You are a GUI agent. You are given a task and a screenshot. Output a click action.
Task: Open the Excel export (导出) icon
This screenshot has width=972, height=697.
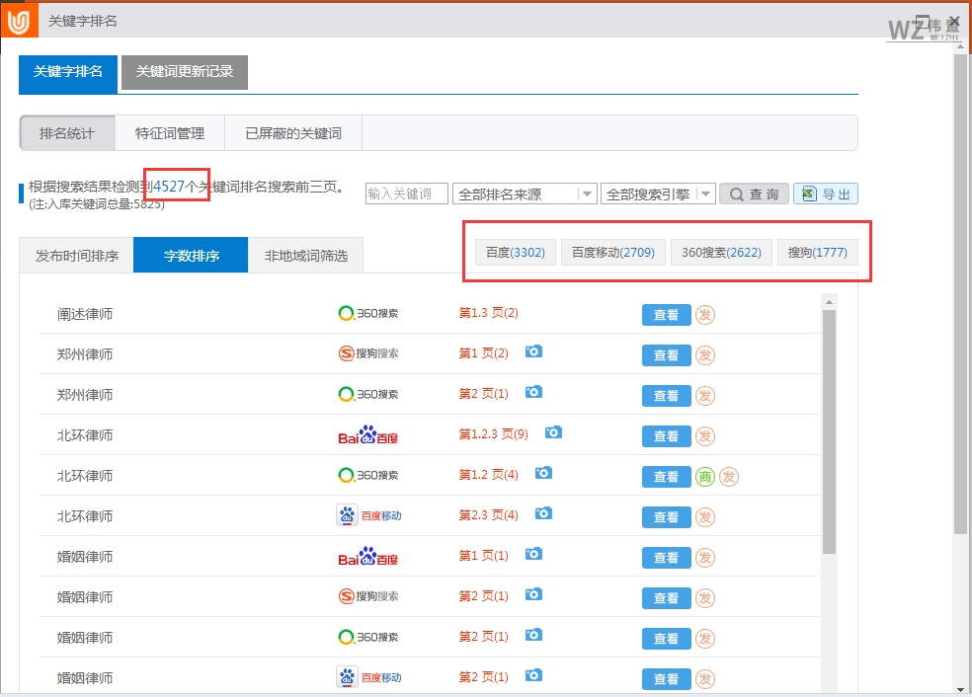[826, 193]
